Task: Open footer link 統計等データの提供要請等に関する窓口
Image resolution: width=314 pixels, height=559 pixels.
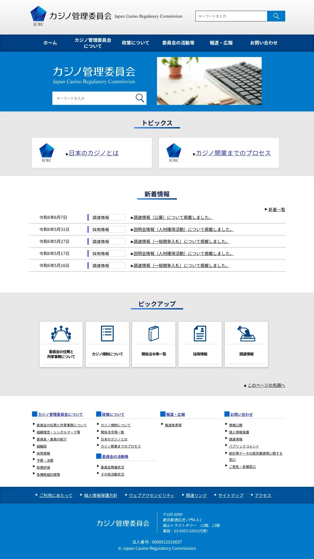Action: (x=256, y=456)
